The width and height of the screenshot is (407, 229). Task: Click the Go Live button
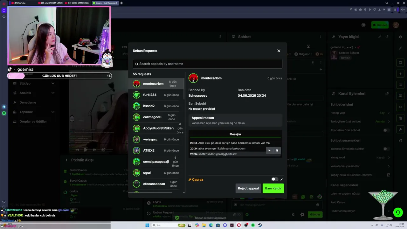tap(380, 25)
